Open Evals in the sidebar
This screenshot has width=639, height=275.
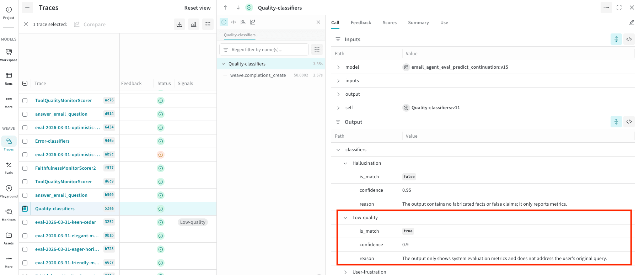click(x=9, y=168)
